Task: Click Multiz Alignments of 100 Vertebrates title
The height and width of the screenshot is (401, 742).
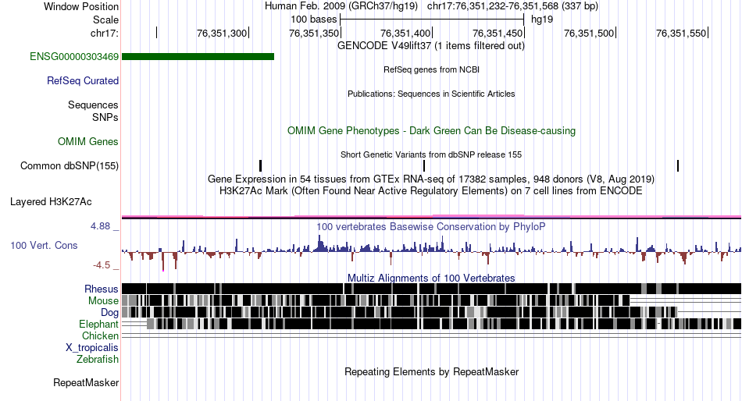Action: click(431, 278)
